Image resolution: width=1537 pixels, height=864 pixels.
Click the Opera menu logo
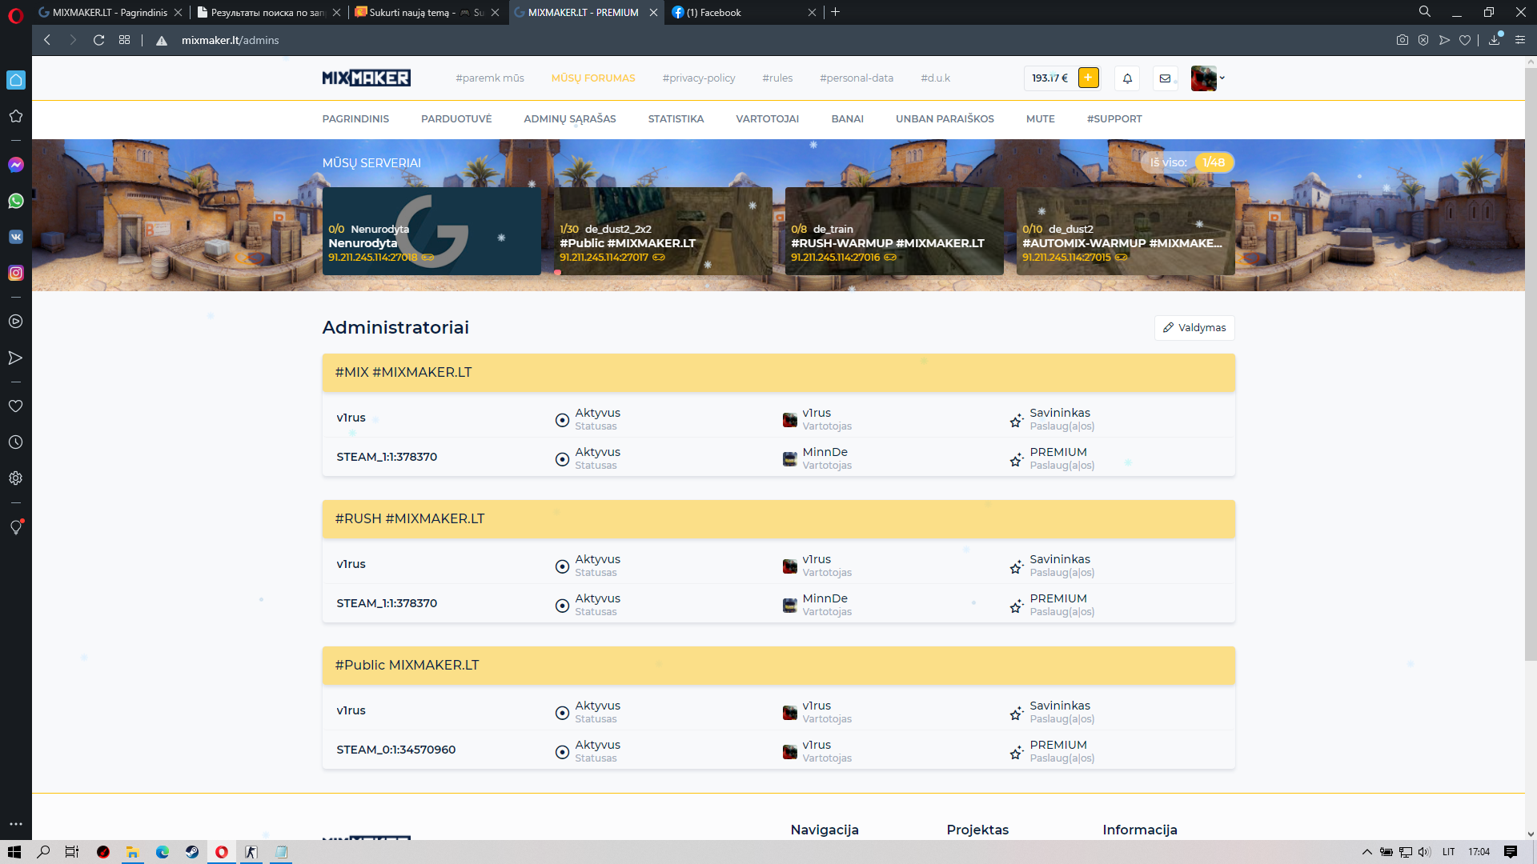coord(16,14)
